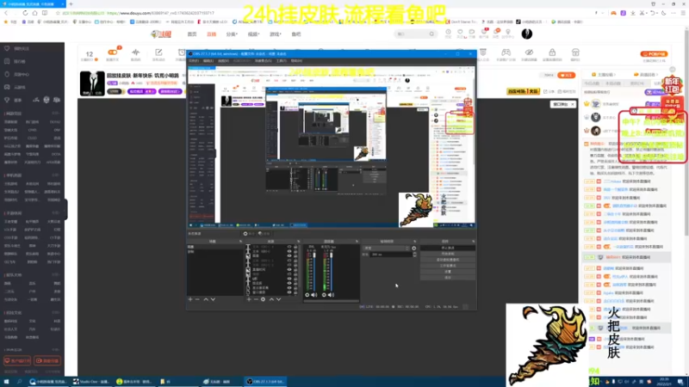Open source Filters button above Sources panel

[264, 233]
